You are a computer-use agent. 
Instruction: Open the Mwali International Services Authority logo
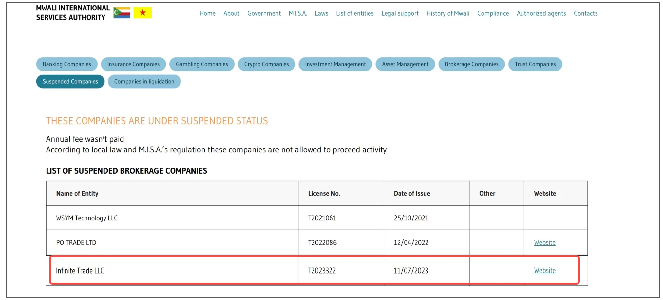click(73, 13)
